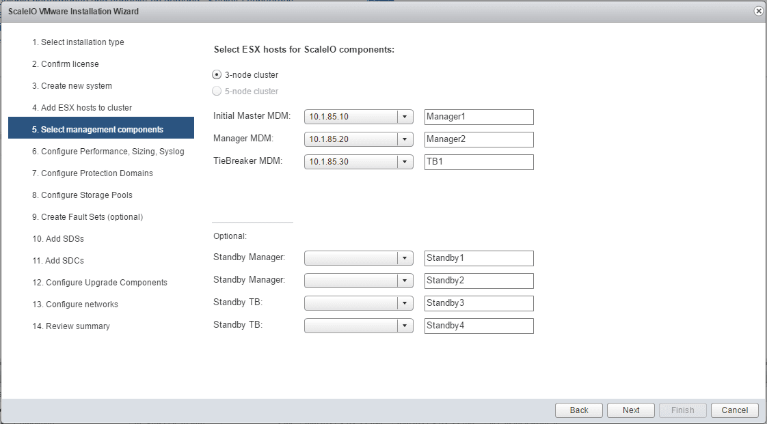The height and width of the screenshot is (424, 767).
Task: Edit the TB1 name field
Action: click(479, 162)
